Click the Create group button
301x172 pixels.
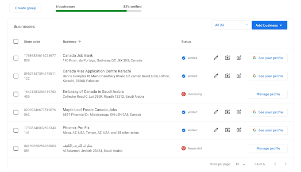(26, 8)
